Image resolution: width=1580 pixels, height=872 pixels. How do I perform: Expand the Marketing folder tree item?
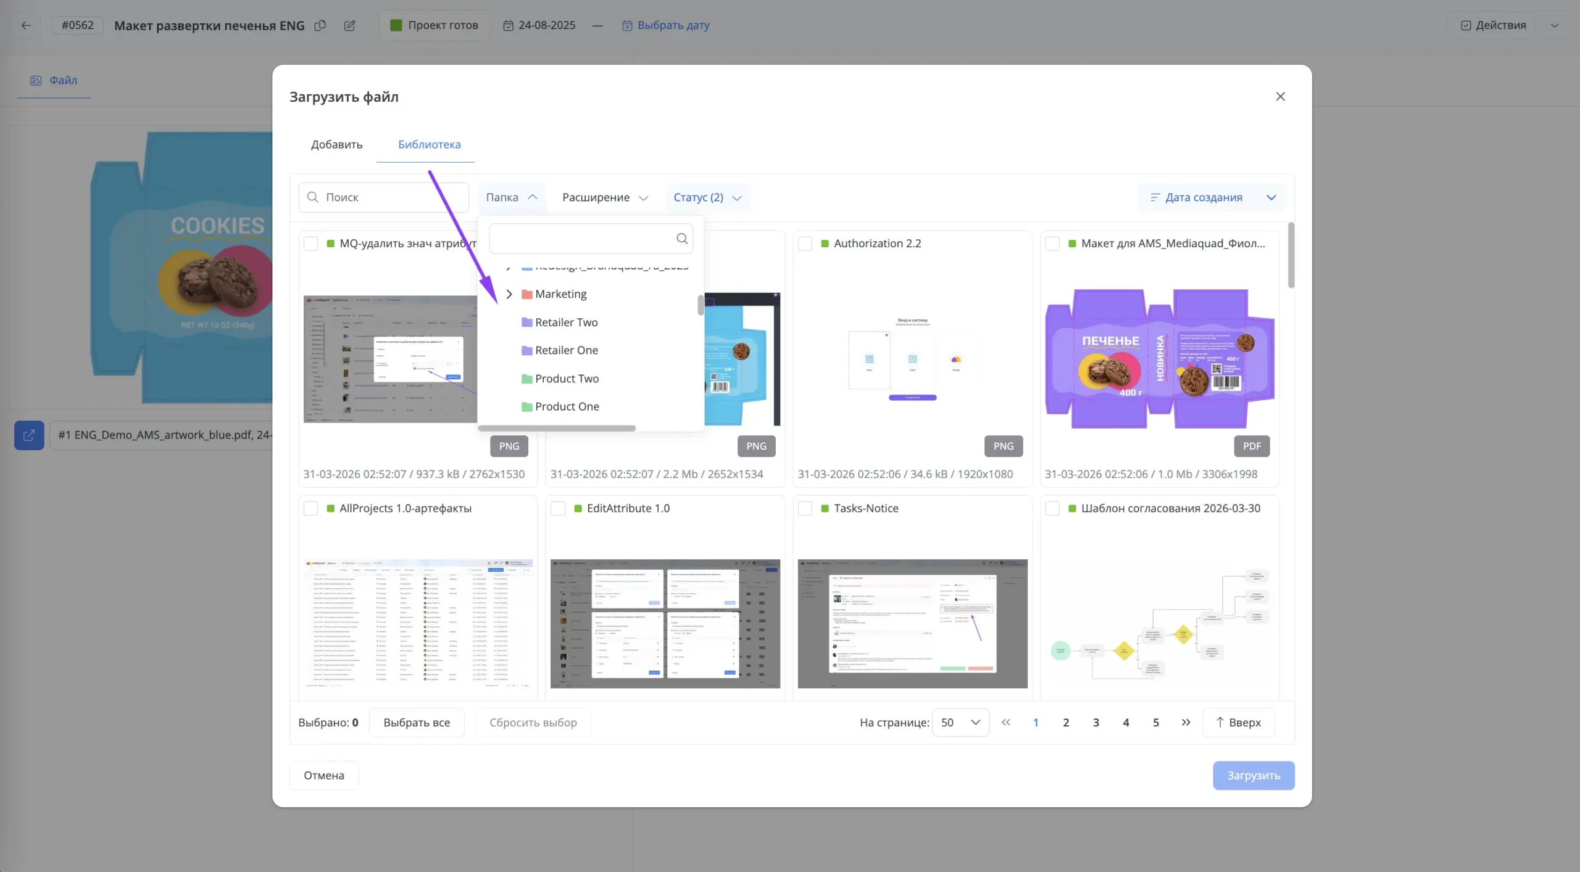pos(509,294)
